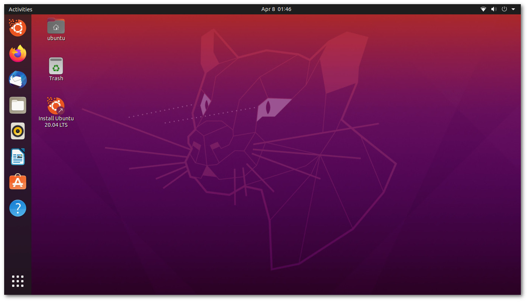Launch Rhythmbox music player
The height and width of the screenshot is (302, 528).
(18, 131)
